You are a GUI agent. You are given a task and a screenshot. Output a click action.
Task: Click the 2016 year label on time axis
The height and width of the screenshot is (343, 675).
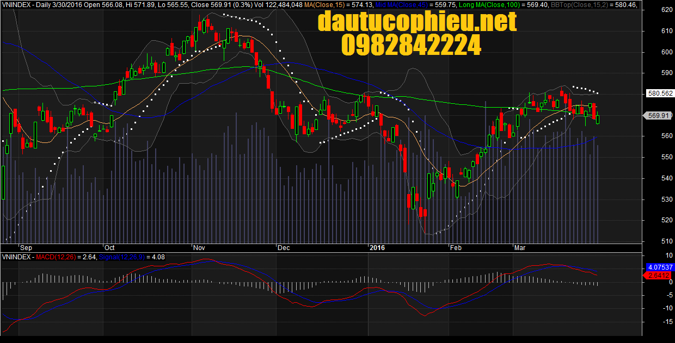[x=377, y=248]
